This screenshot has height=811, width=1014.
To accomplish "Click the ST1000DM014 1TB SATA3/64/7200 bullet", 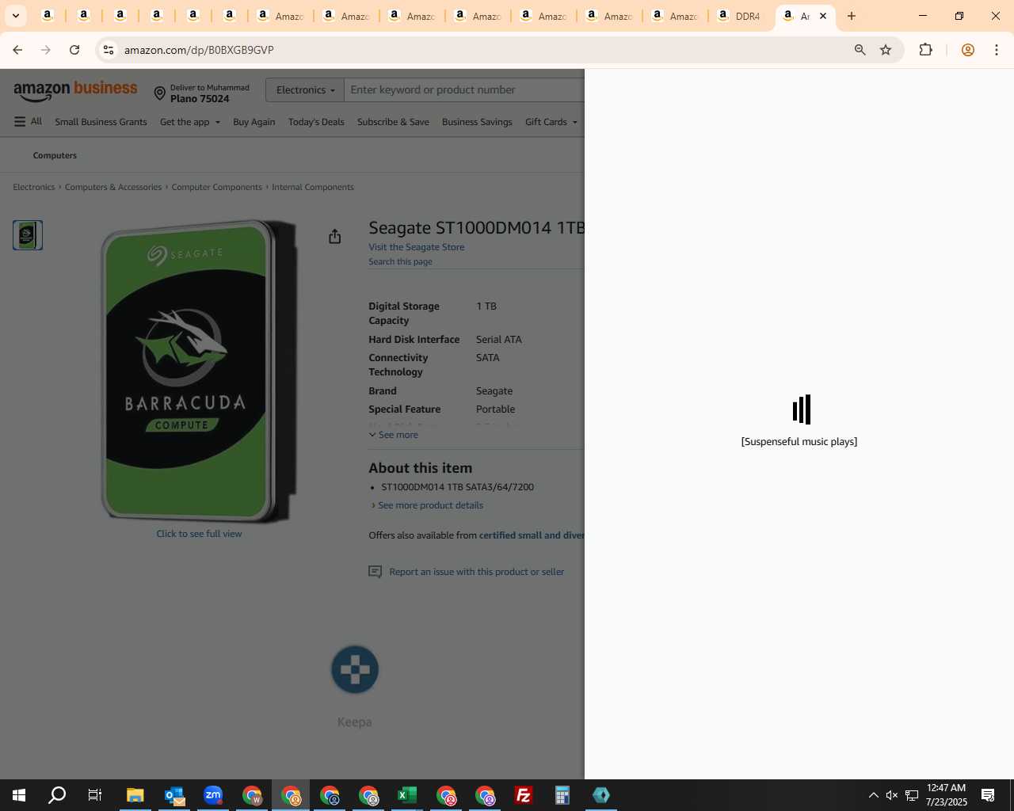I will tap(458, 487).
